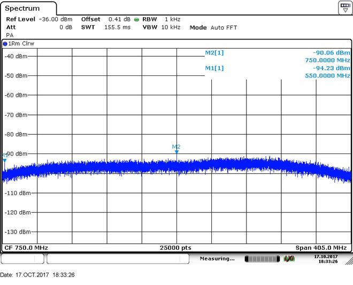Click the SWT 155.5 ms value
353x285 pixels.
117,27
